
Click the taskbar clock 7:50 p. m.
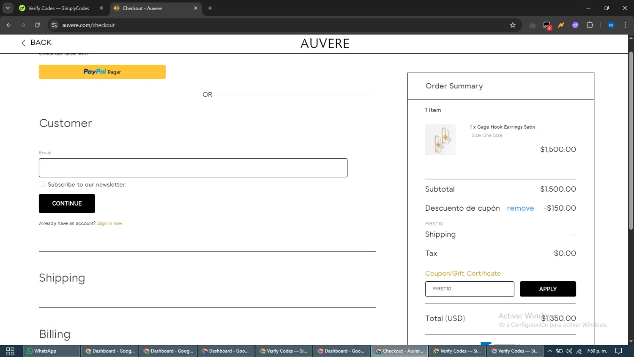tap(597, 351)
